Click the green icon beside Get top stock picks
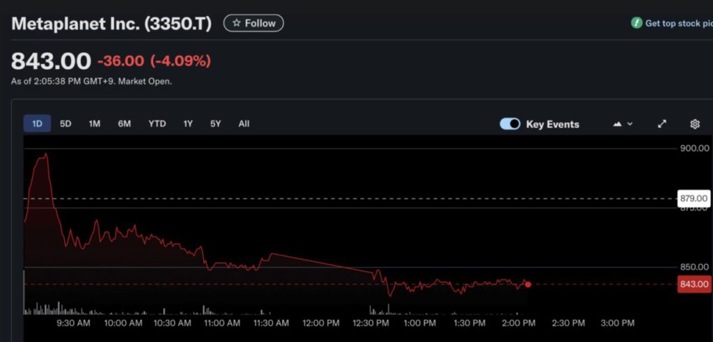This screenshot has height=342, width=713. 636,23
